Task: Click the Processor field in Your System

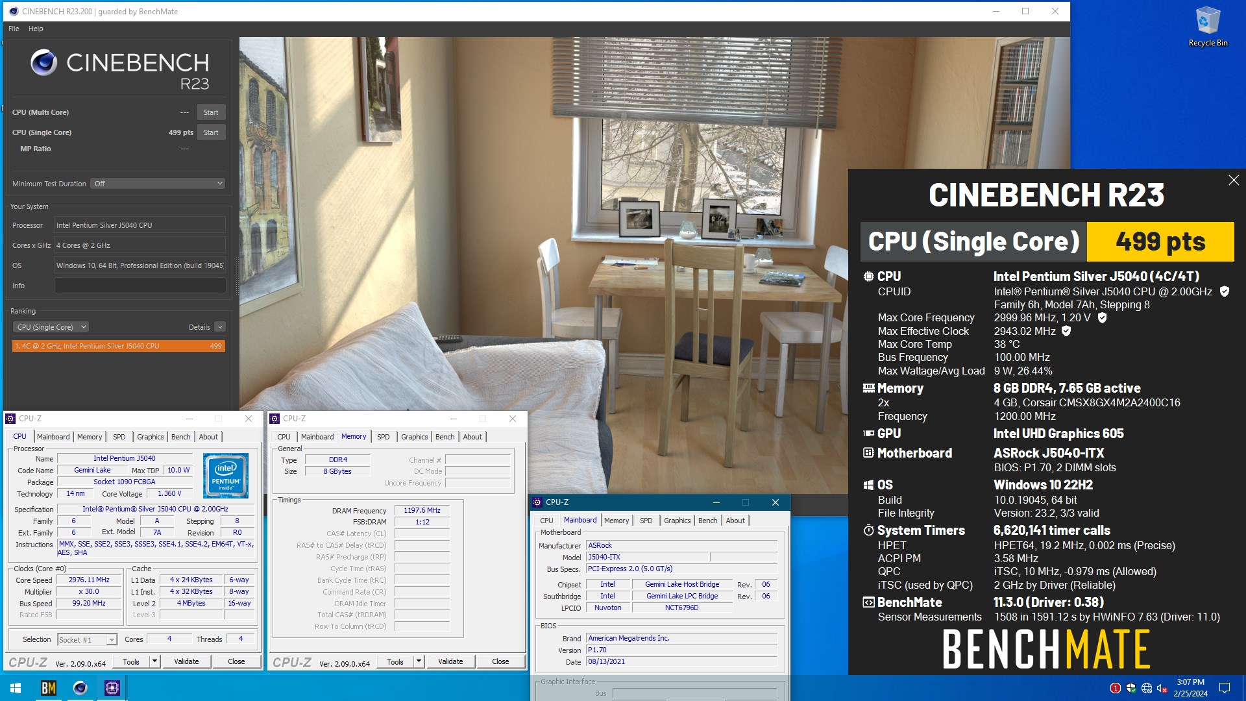Action: pos(140,225)
